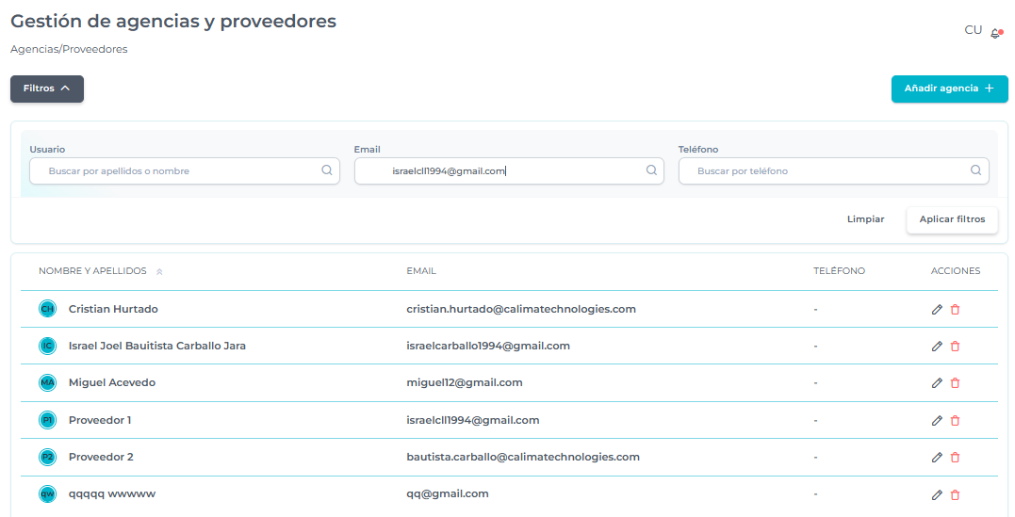This screenshot has width=1015, height=517.
Task: Click the magnifier in Teléfono field
Action: [975, 170]
